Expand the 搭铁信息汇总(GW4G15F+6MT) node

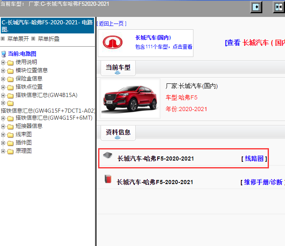[x=3, y=118]
